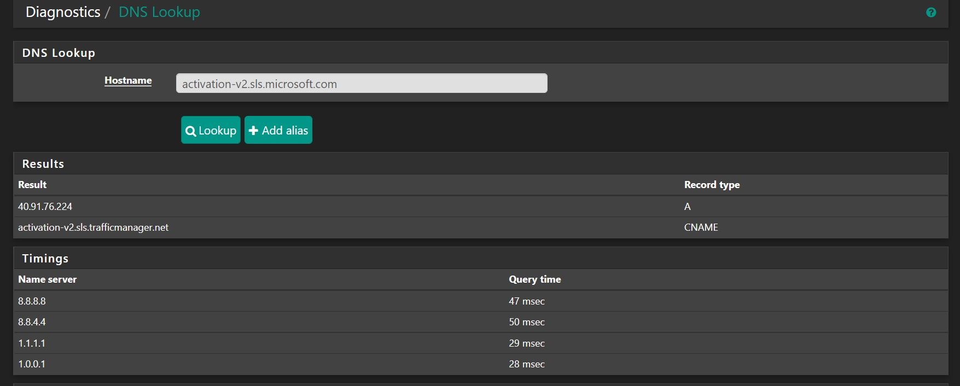Click the underlined Hostname label
The image size is (960, 386).
pos(128,80)
